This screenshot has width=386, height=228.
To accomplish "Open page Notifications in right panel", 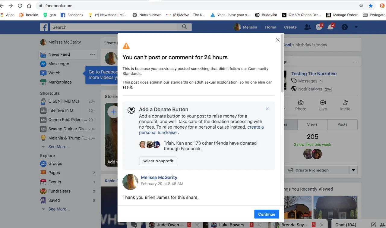I will (x=310, y=89).
